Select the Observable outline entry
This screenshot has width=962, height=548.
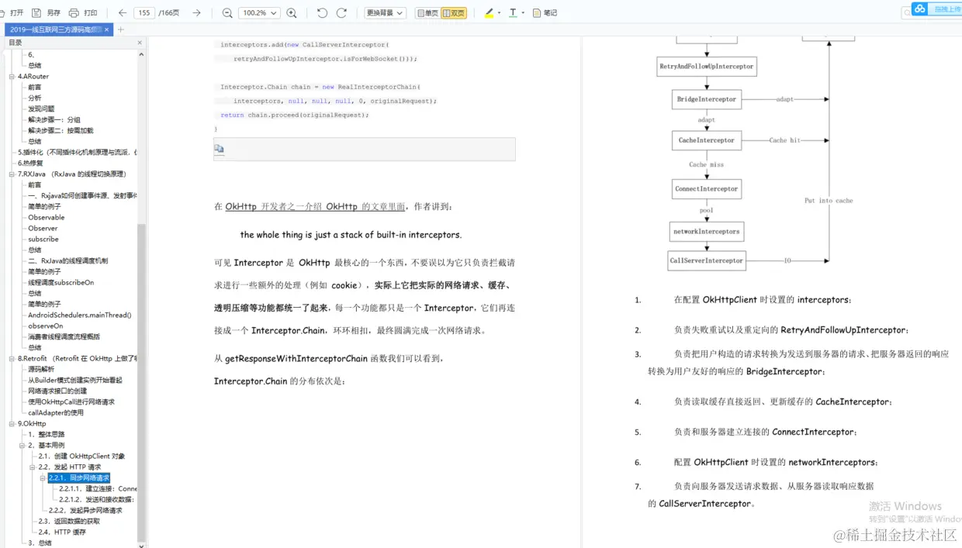tap(47, 218)
